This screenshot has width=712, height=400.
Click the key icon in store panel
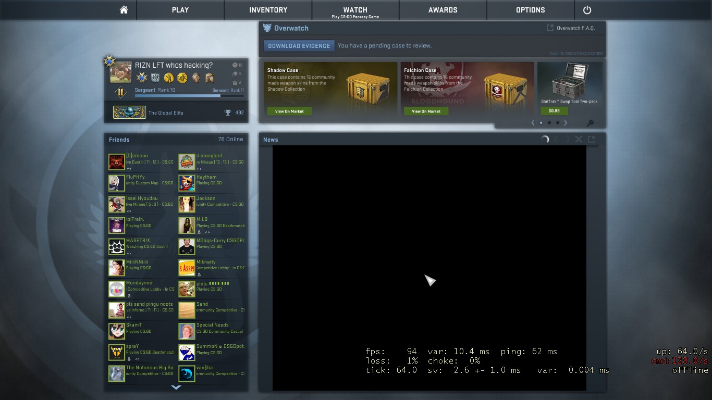tap(591, 123)
